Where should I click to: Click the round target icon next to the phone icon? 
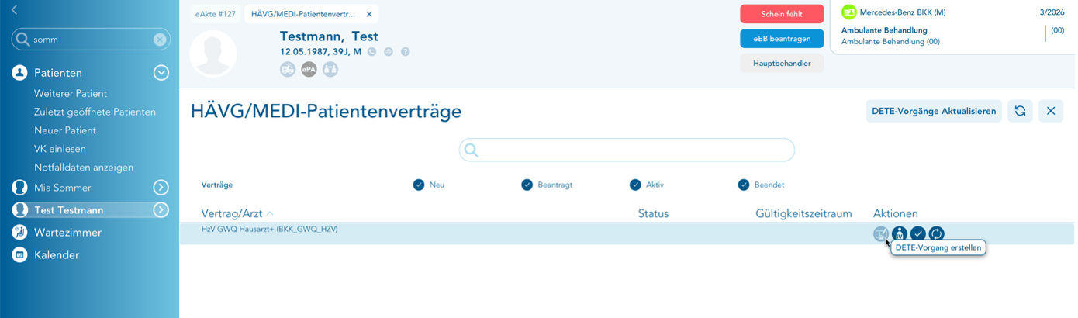pos(389,52)
